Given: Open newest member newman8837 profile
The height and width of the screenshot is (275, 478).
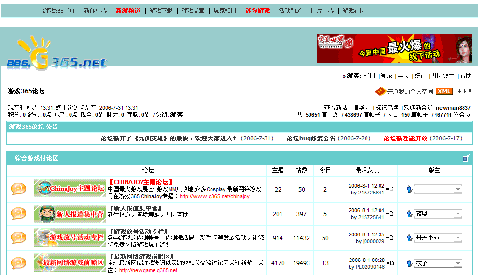Looking at the screenshot, I should click(x=453, y=108).
